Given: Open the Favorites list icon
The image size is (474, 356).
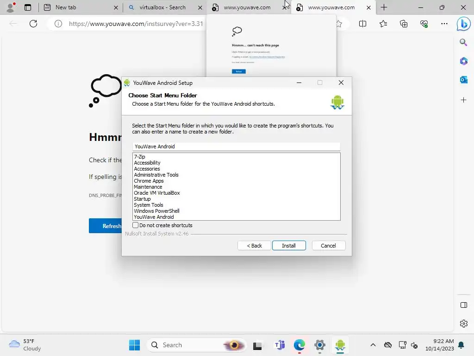Looking at the screenshot, I should (383, 24).
